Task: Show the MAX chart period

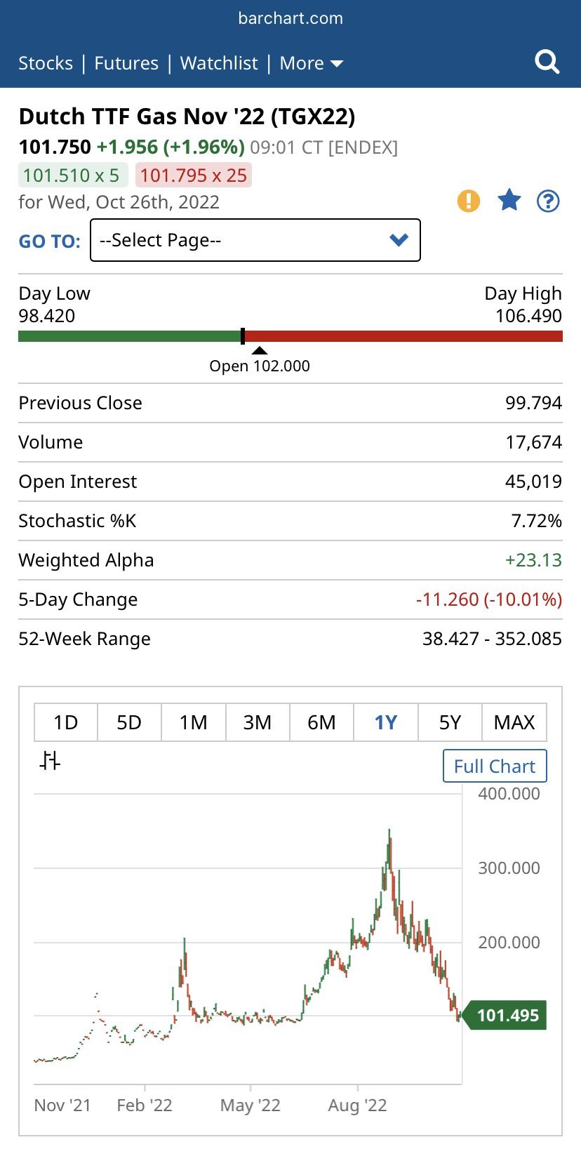Action: coord(514,722)
